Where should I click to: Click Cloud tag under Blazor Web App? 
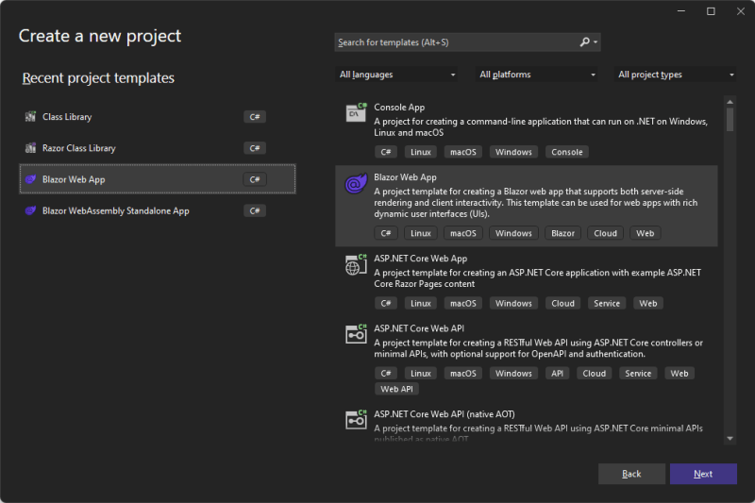pyautogui.click(x=605, y=233)
